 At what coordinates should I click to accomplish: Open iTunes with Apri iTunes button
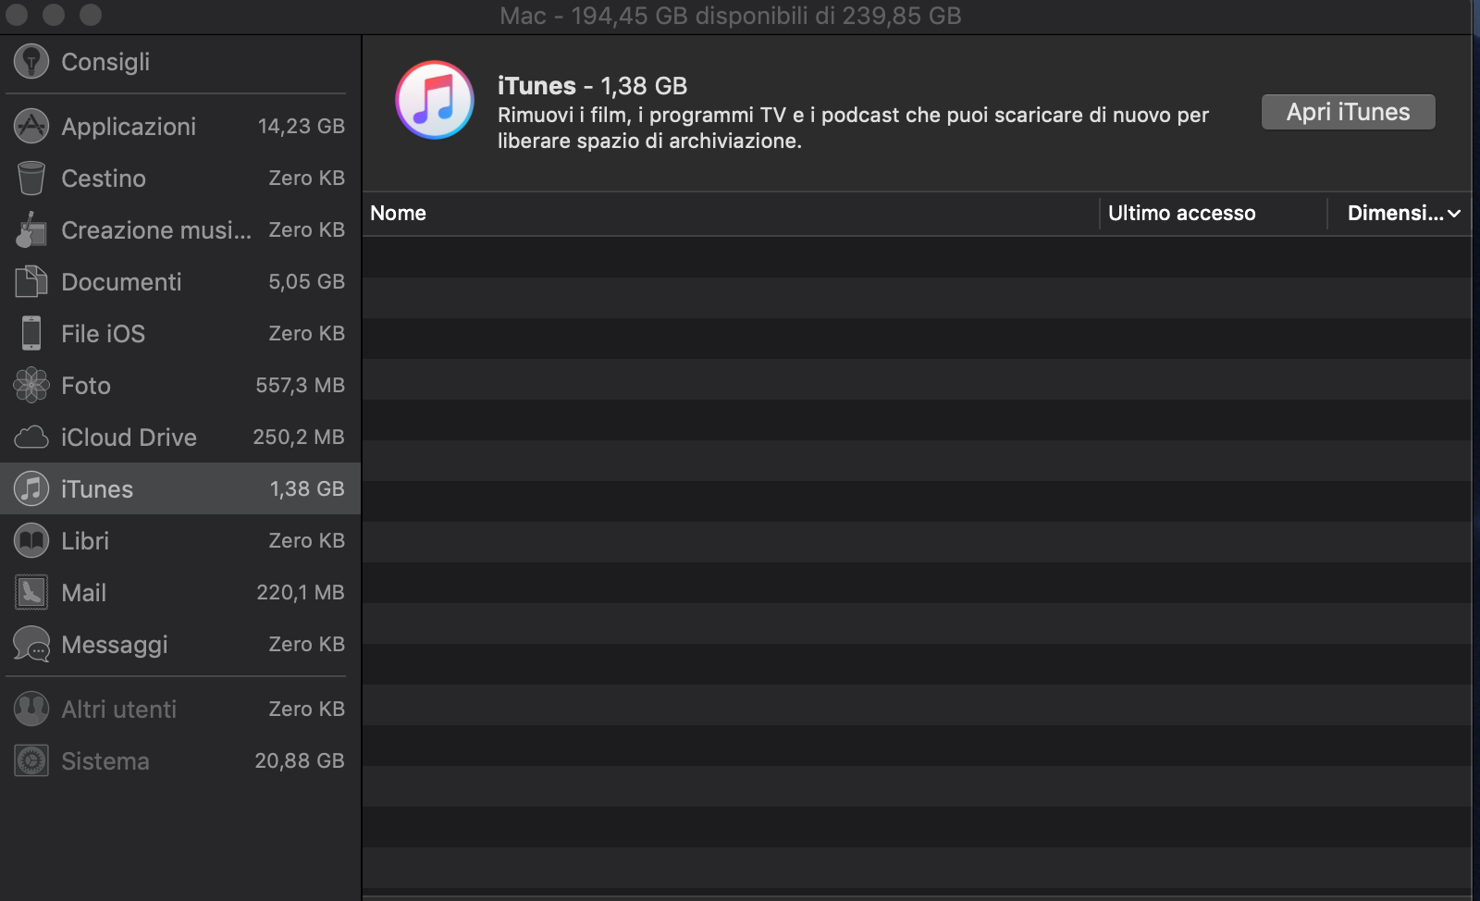tap(1349, 112)
